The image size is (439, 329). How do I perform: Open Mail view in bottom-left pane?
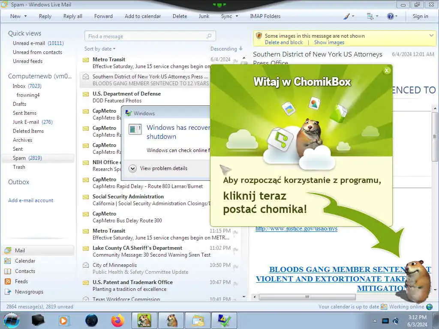coord(38,250)
